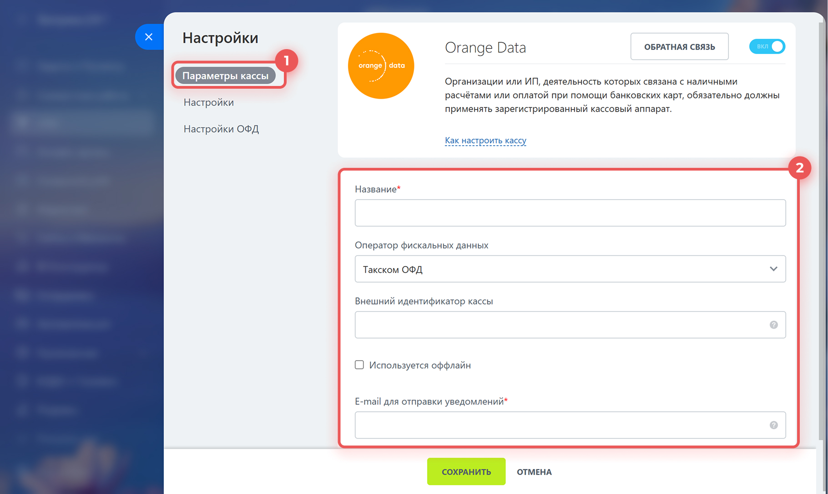Toggle the ВКЛ switch off
828x494 pixels.
767,46
